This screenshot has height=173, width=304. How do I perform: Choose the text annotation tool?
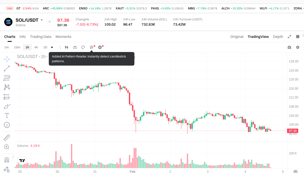7,116
